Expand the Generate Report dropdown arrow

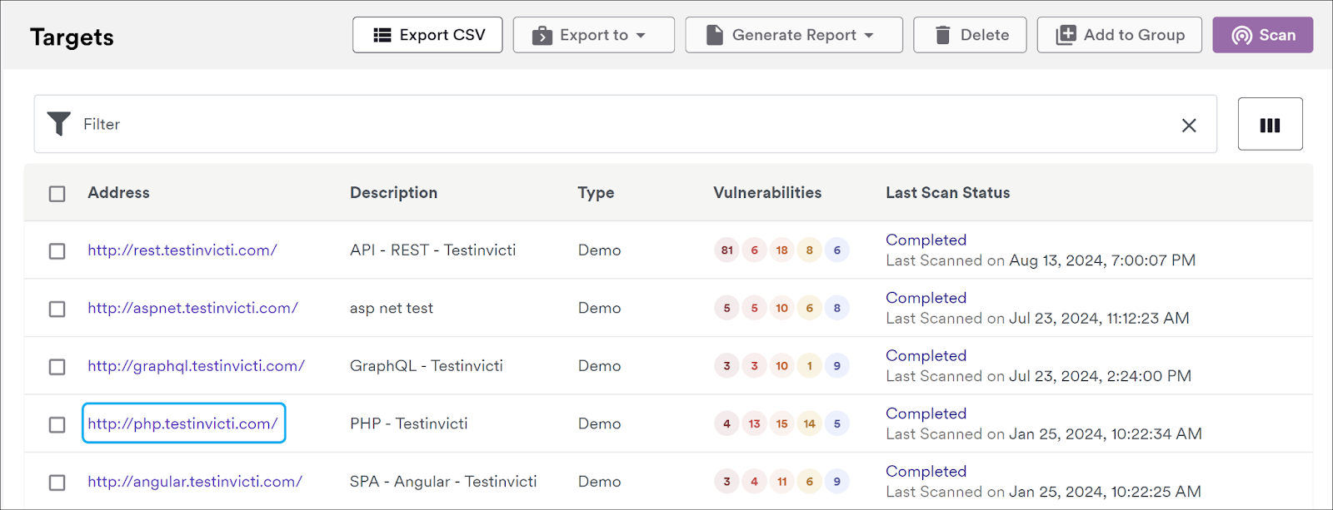point(869,36)
